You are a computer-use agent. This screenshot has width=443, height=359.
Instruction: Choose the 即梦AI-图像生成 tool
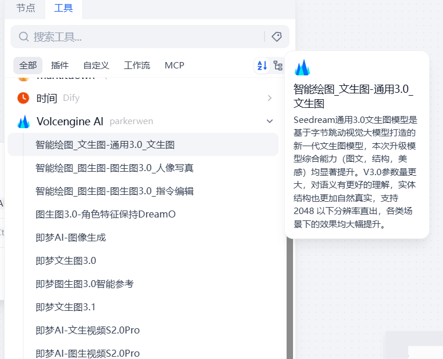click(71, 237)
